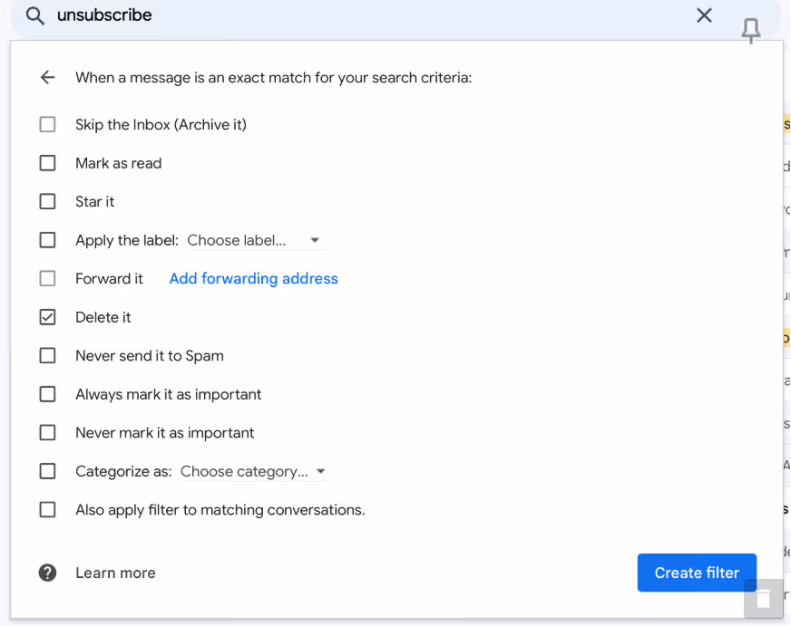Enable Never send it to Spam
Viewport: 791px width, 626px height.
tap(47, 355)
